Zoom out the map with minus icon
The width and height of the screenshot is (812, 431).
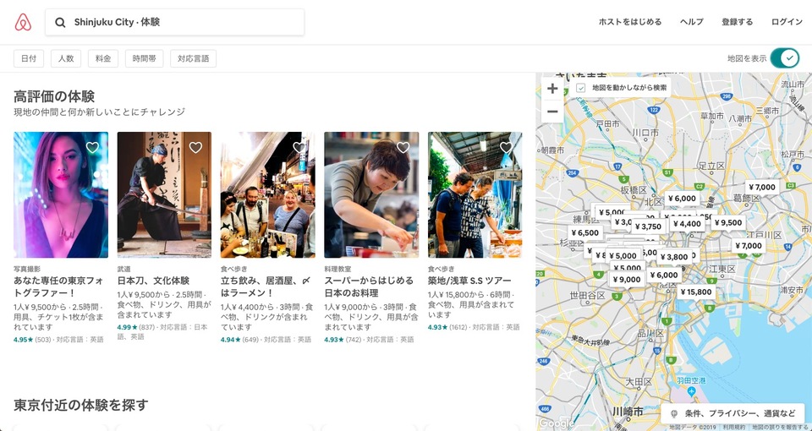(x=552, y=112)
